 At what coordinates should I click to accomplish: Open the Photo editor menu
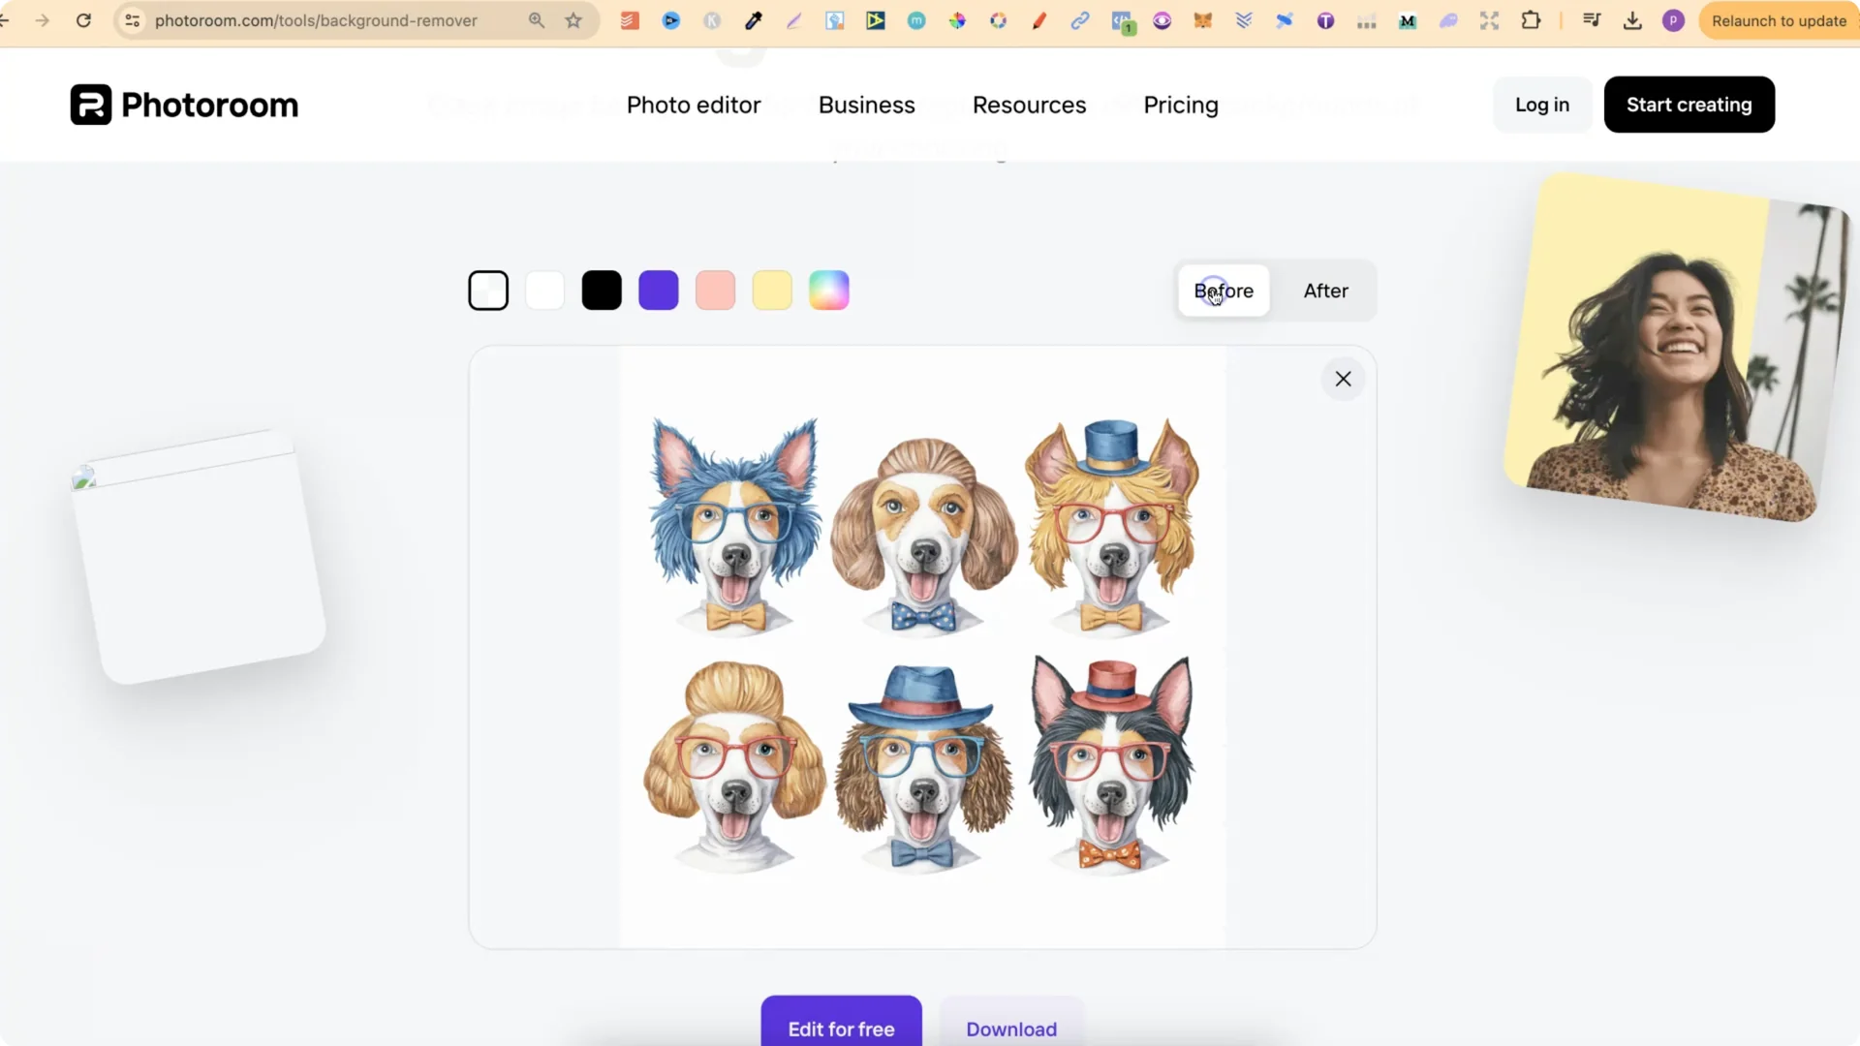[694, 105]
